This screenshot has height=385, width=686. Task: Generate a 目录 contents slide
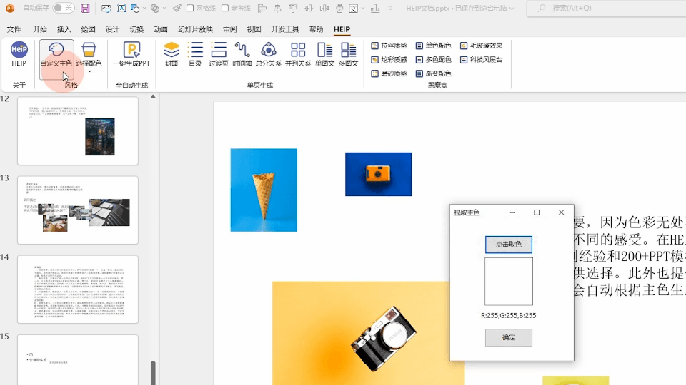[195, 55]
